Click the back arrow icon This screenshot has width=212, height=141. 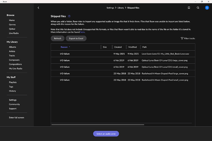point(38,8)
